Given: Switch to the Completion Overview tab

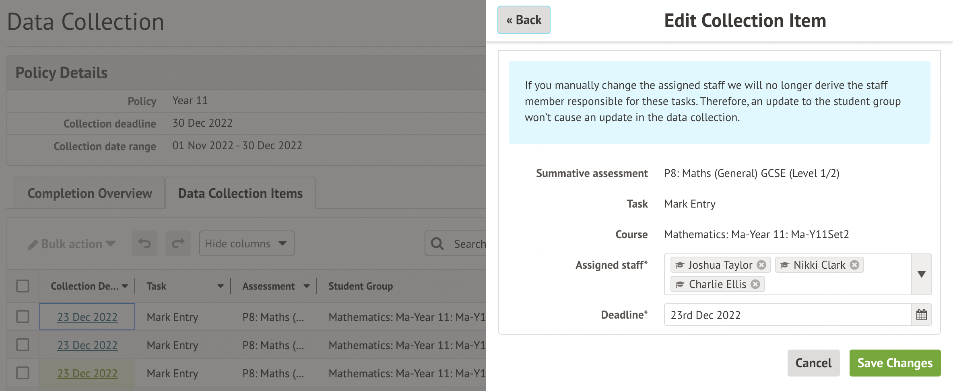Looking at the screenshot, I should click(89, 193).
